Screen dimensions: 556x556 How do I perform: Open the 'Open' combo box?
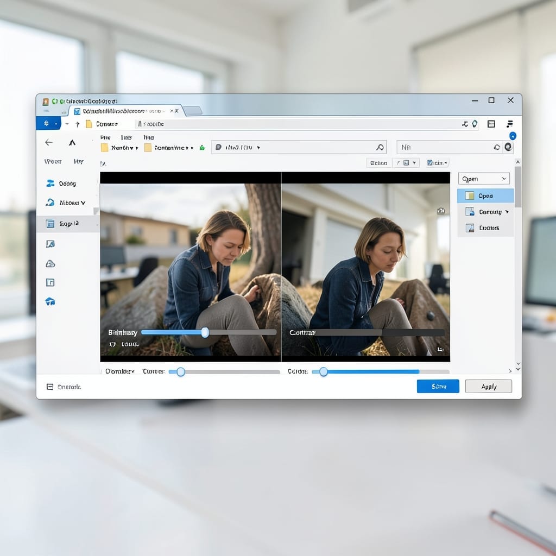[484, 179]
